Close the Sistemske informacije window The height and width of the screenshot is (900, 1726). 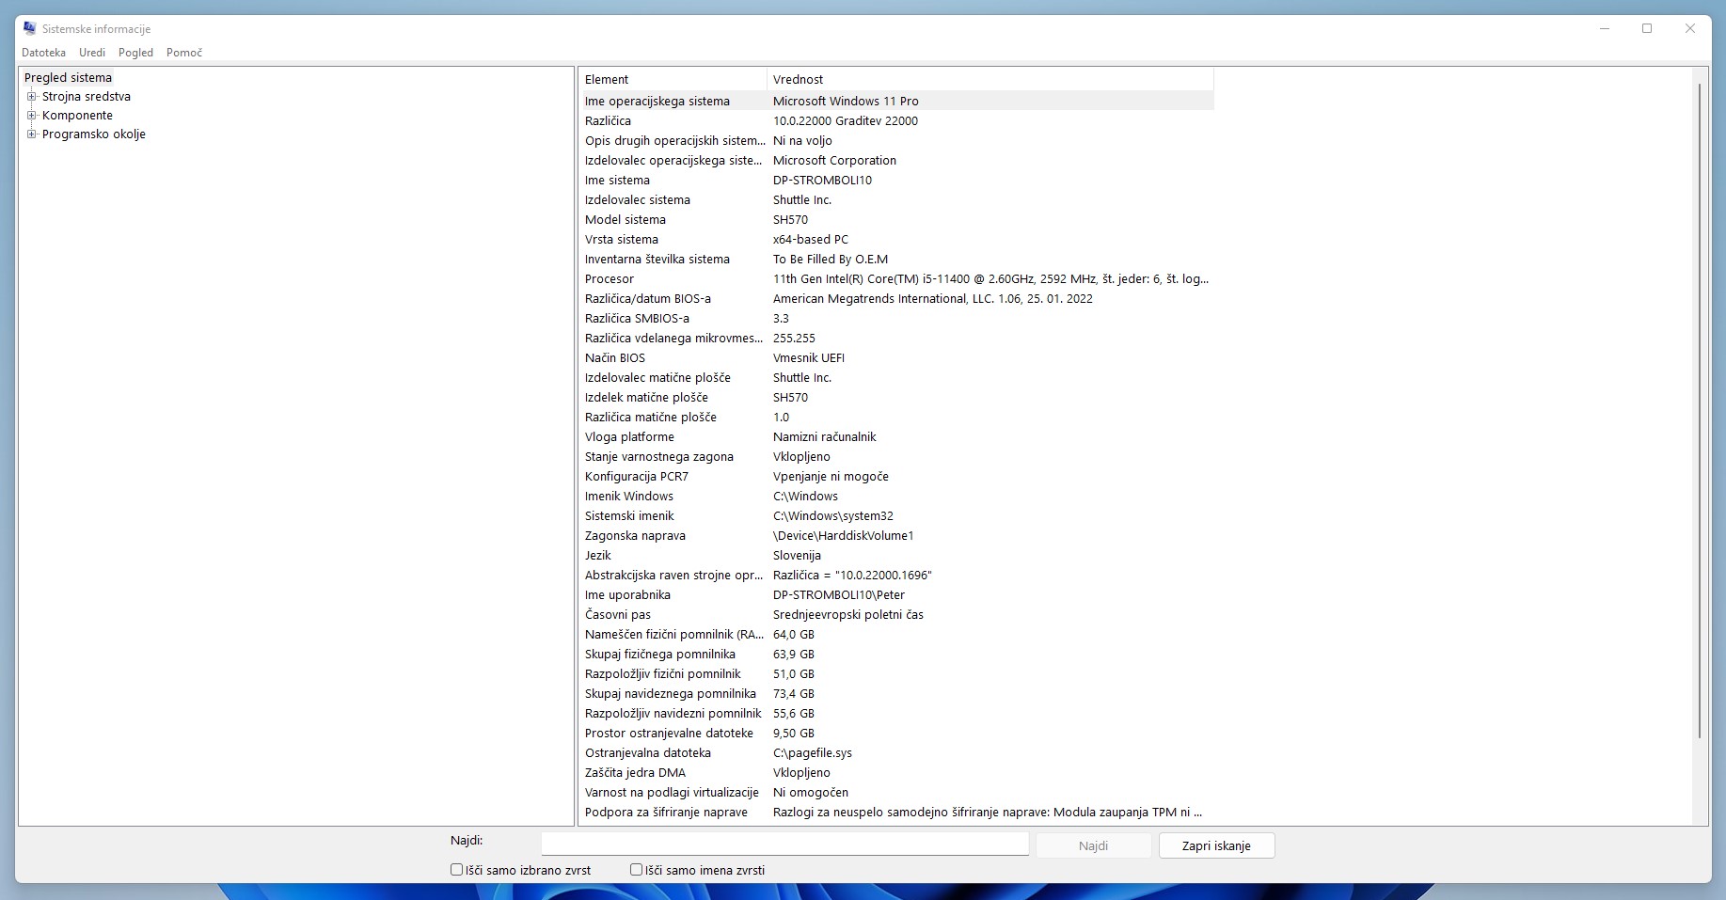[1690, 28]
